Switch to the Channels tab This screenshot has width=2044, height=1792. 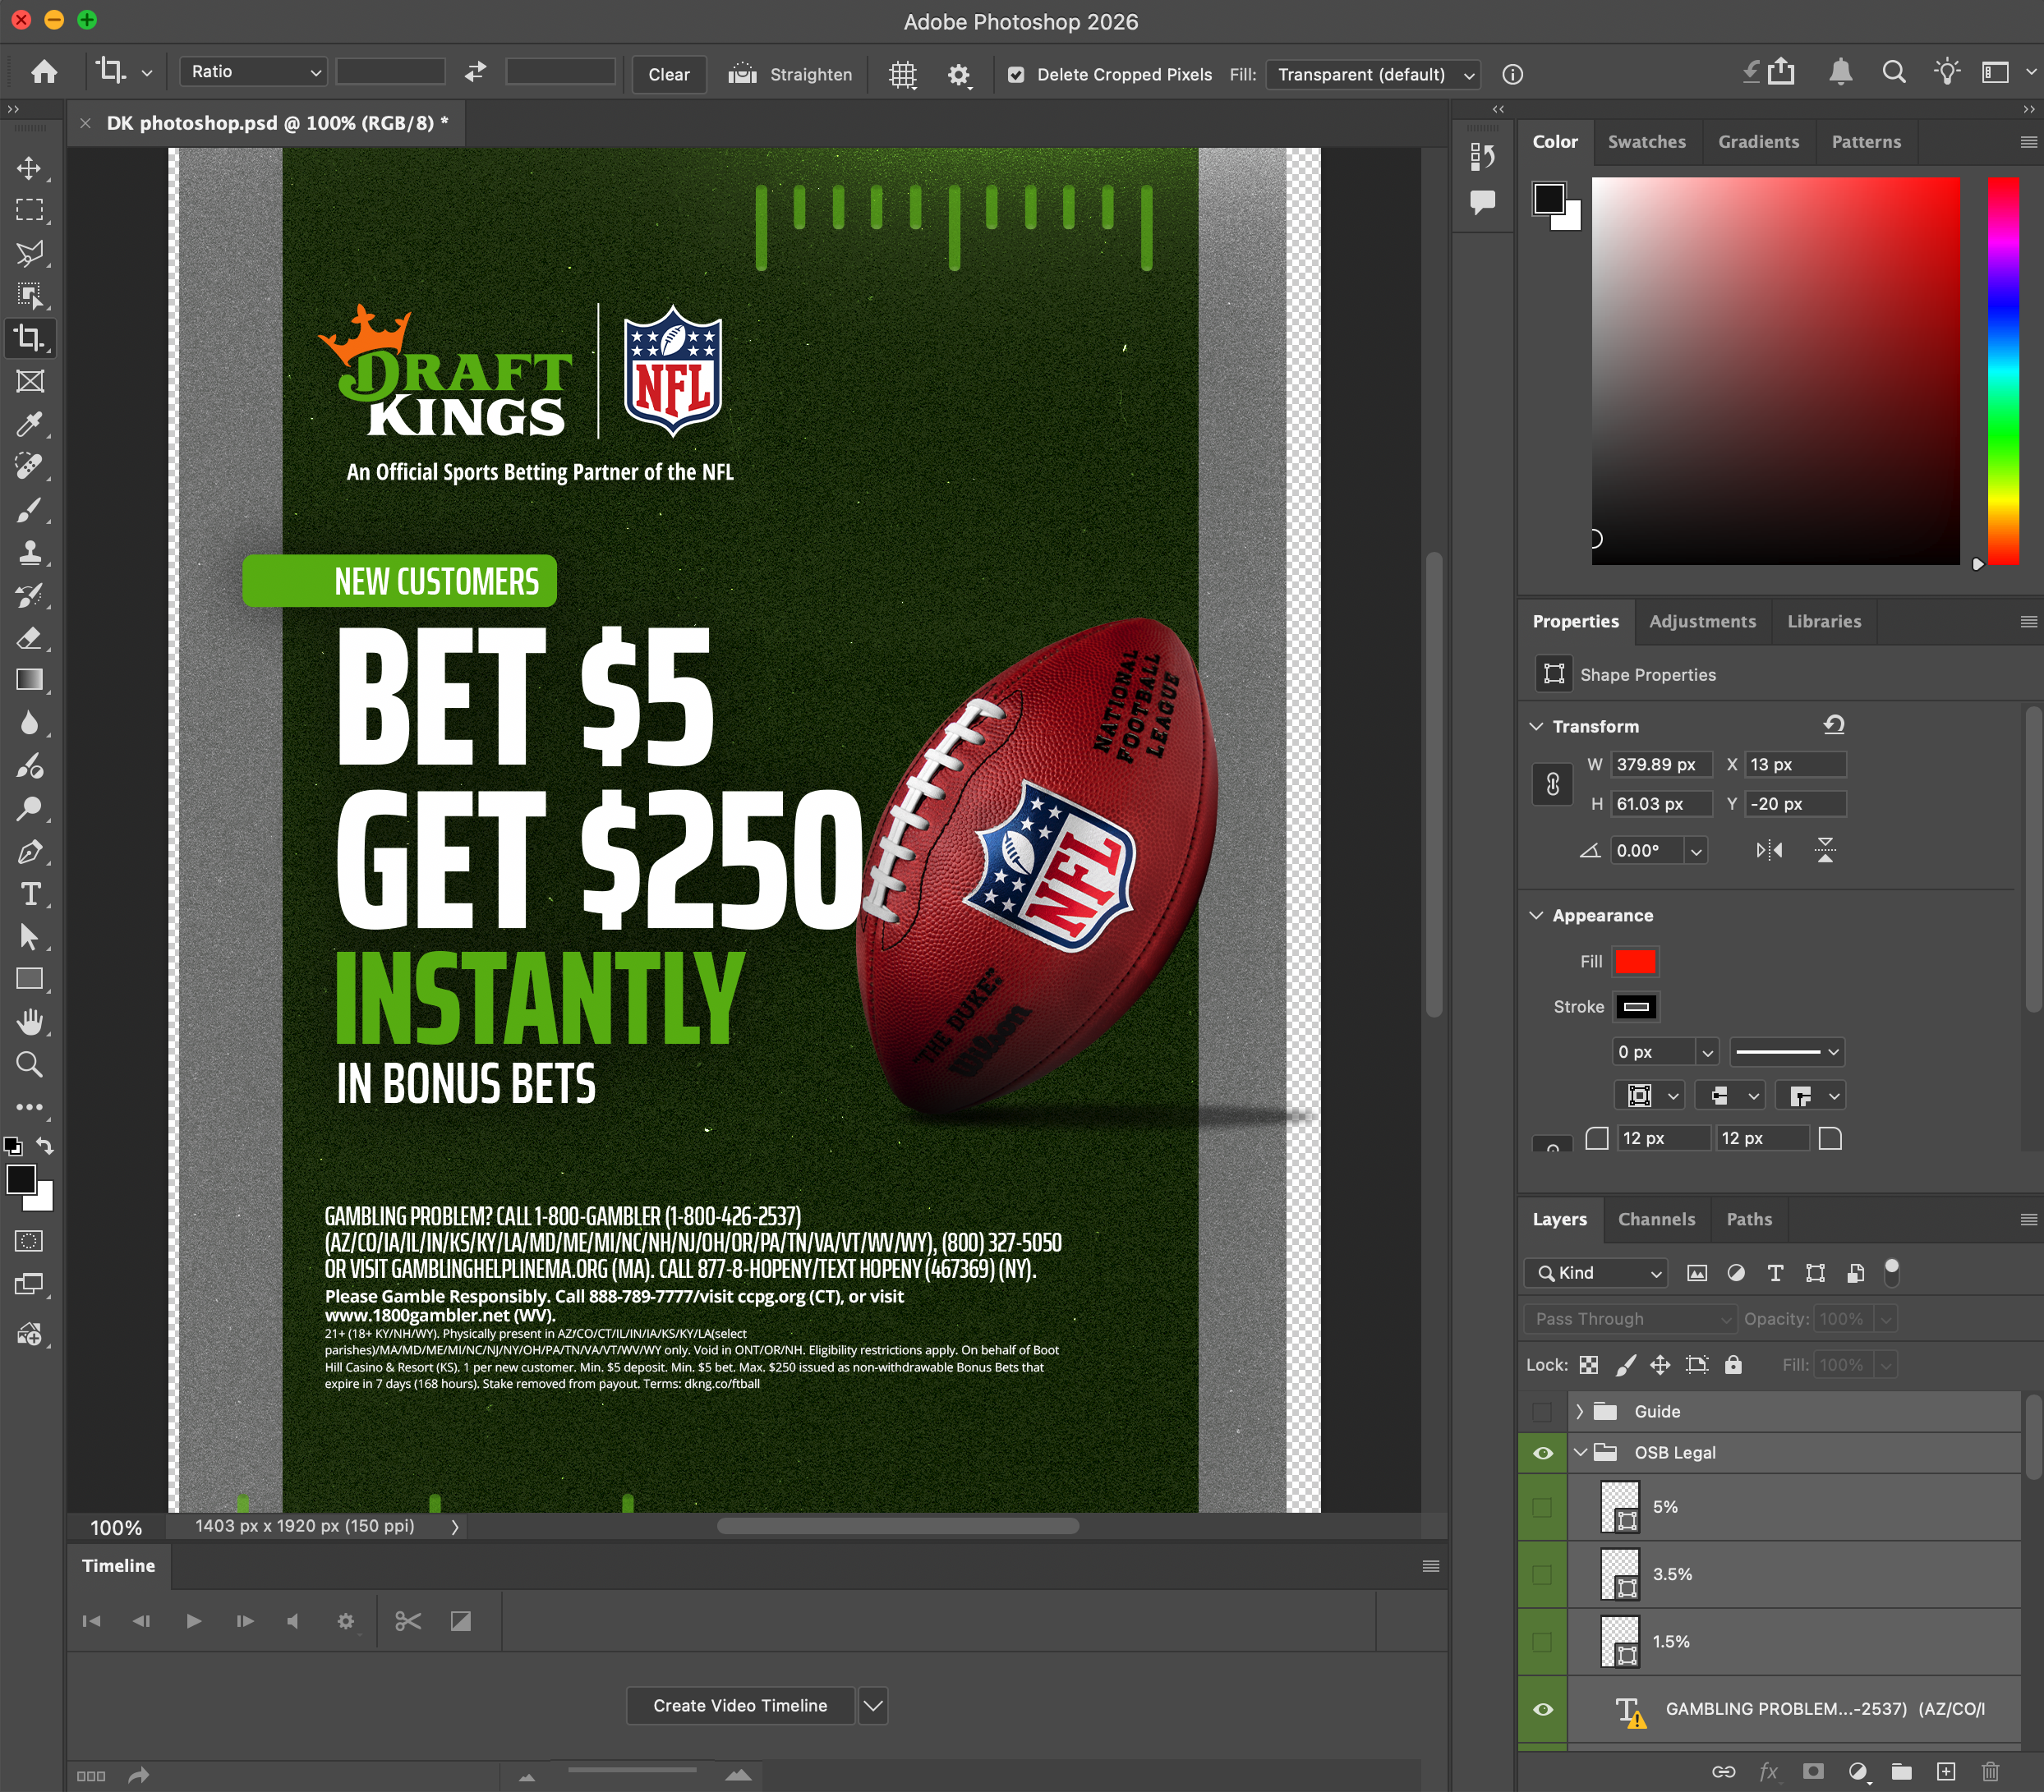tap(1656, 1220)
